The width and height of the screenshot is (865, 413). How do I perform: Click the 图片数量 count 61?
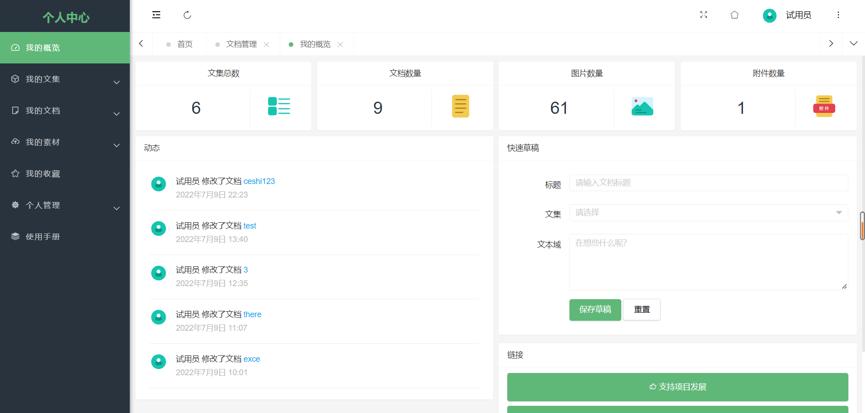[x=559, y=108]
